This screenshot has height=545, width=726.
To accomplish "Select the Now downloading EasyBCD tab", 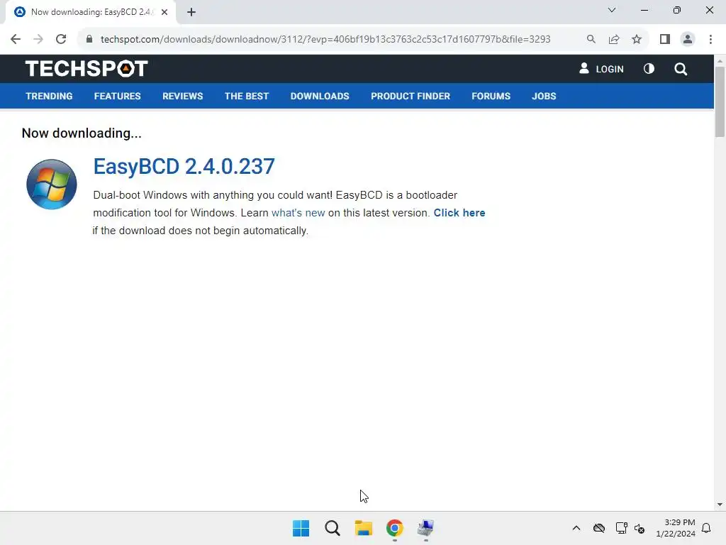I will (x=91, y=12).
